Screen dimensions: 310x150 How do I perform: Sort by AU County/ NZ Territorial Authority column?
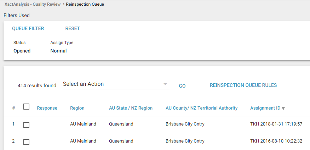point(201,108)
